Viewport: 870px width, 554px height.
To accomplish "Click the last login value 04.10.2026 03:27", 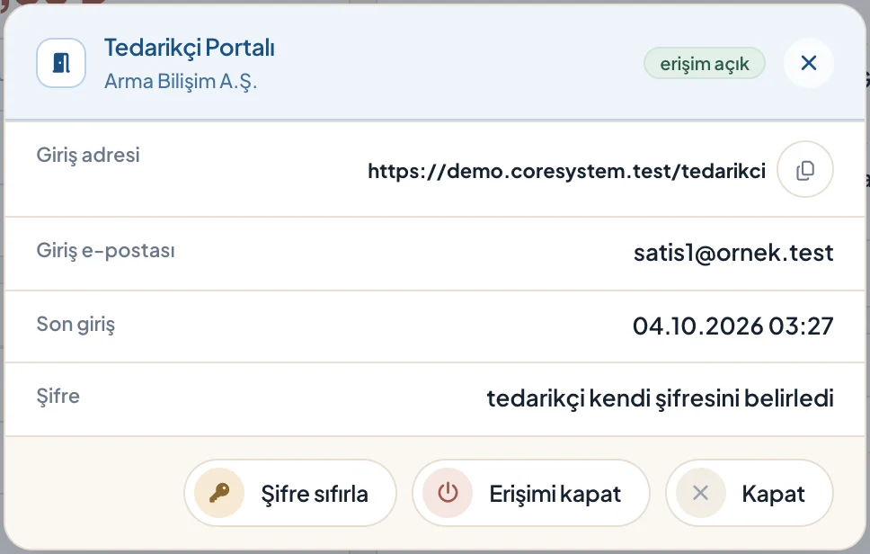I will point(733,326).
